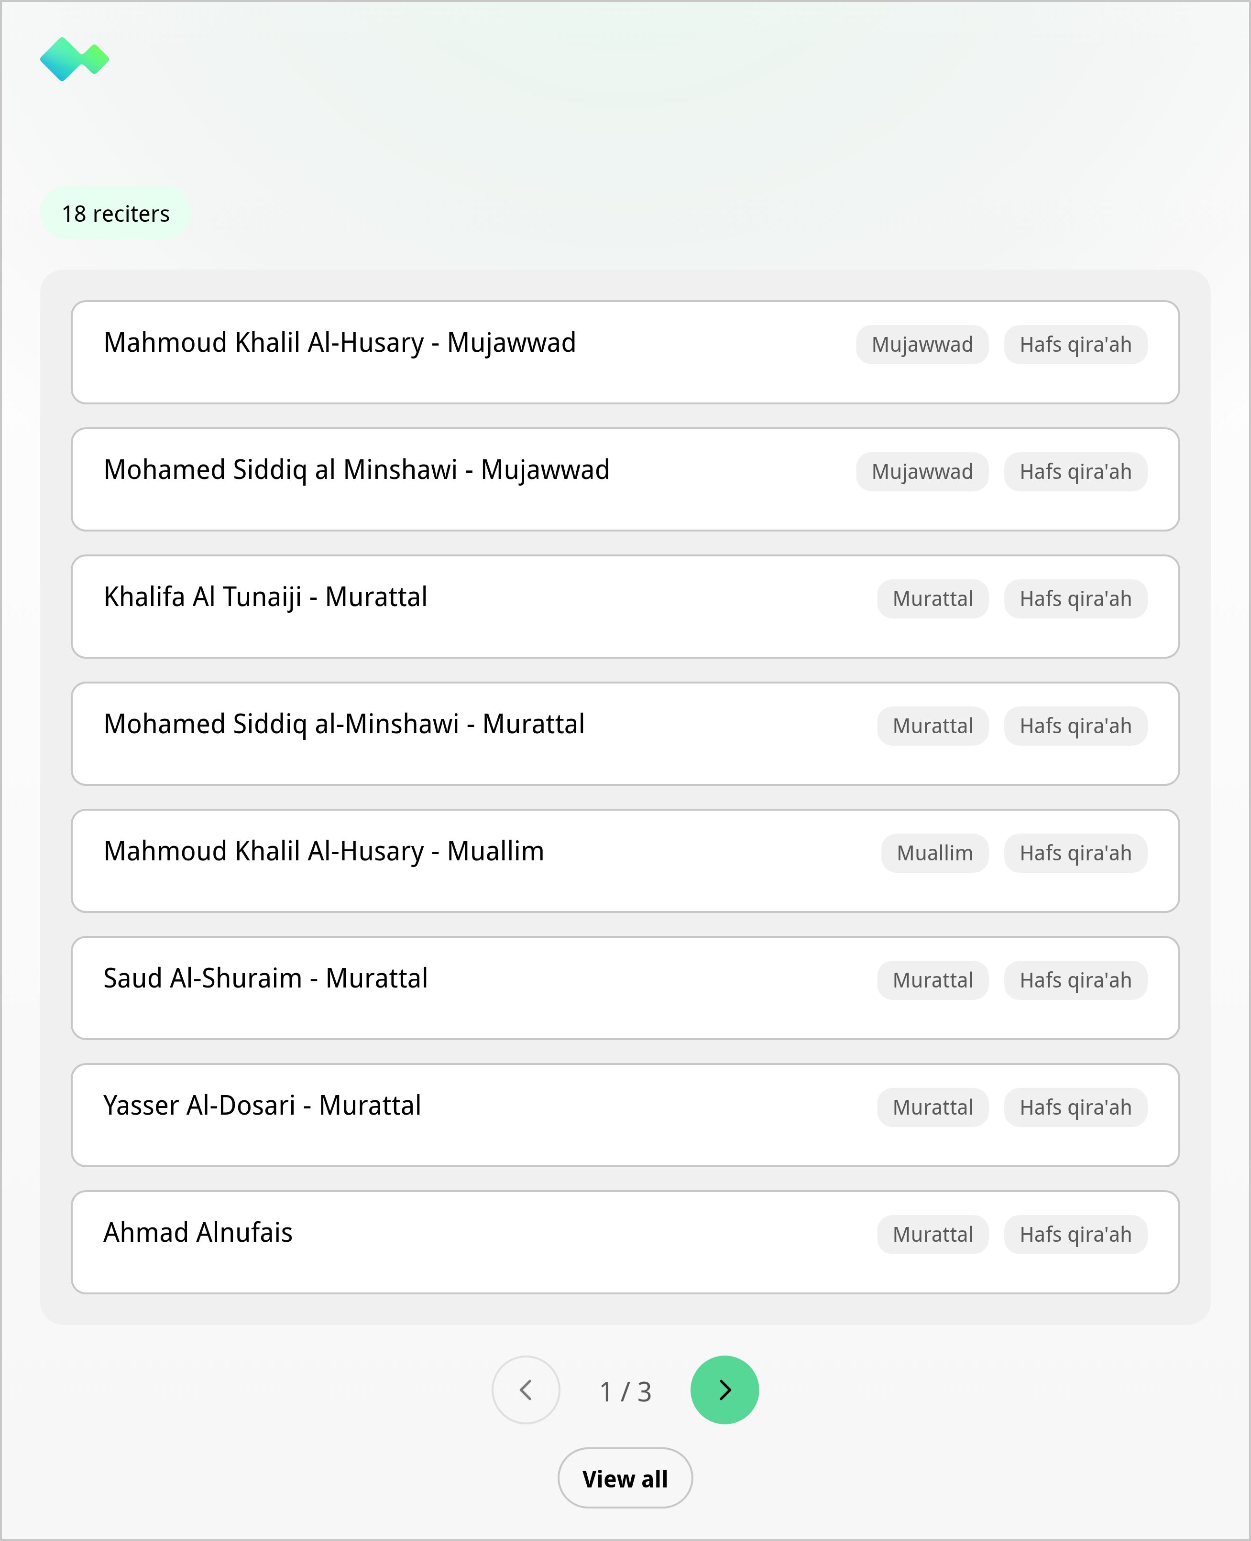Viewport: 1251px width, 1541px height.
Task: Select the Mujawwad tag on Al-Husary's card
Action: (922, 344)
